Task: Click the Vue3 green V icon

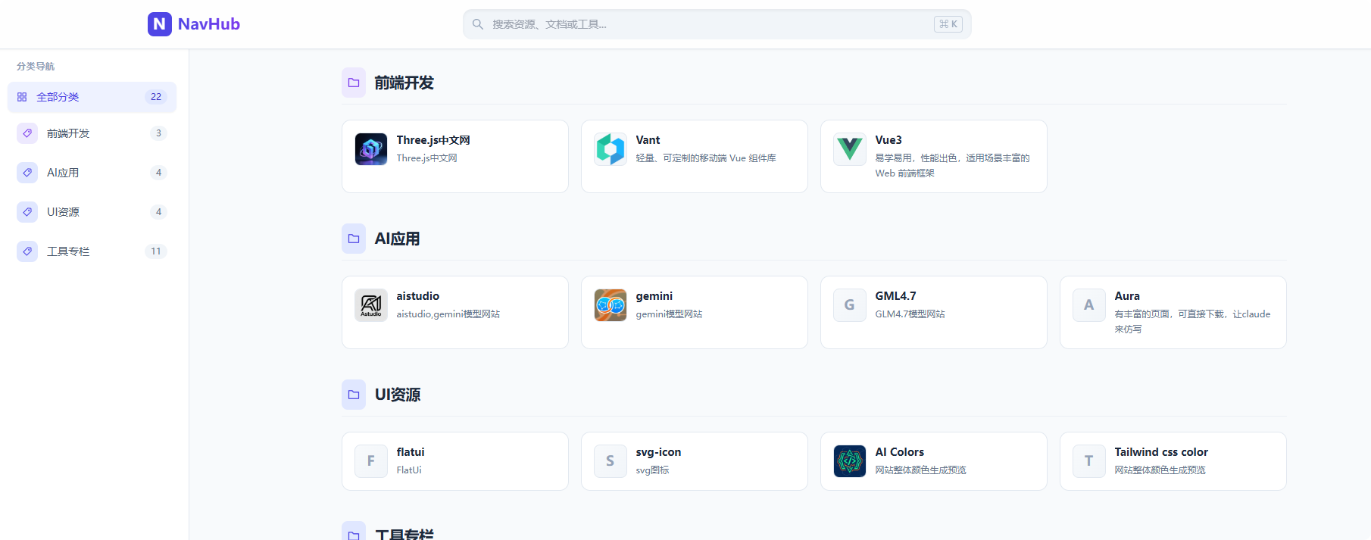Action: pyautogui.click(x=850, y=149)
